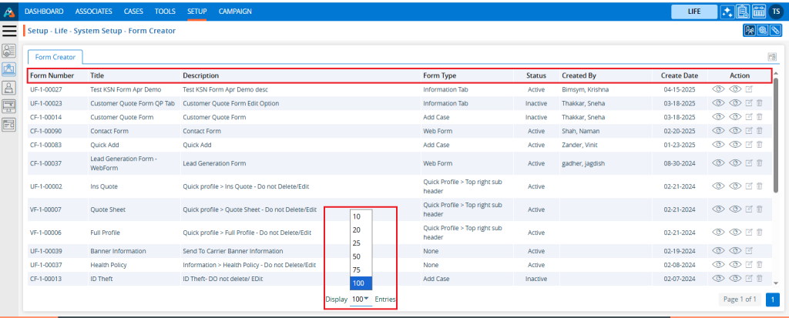
Task: Open the hamburger menu icon
Action: [x=10, y=31]
